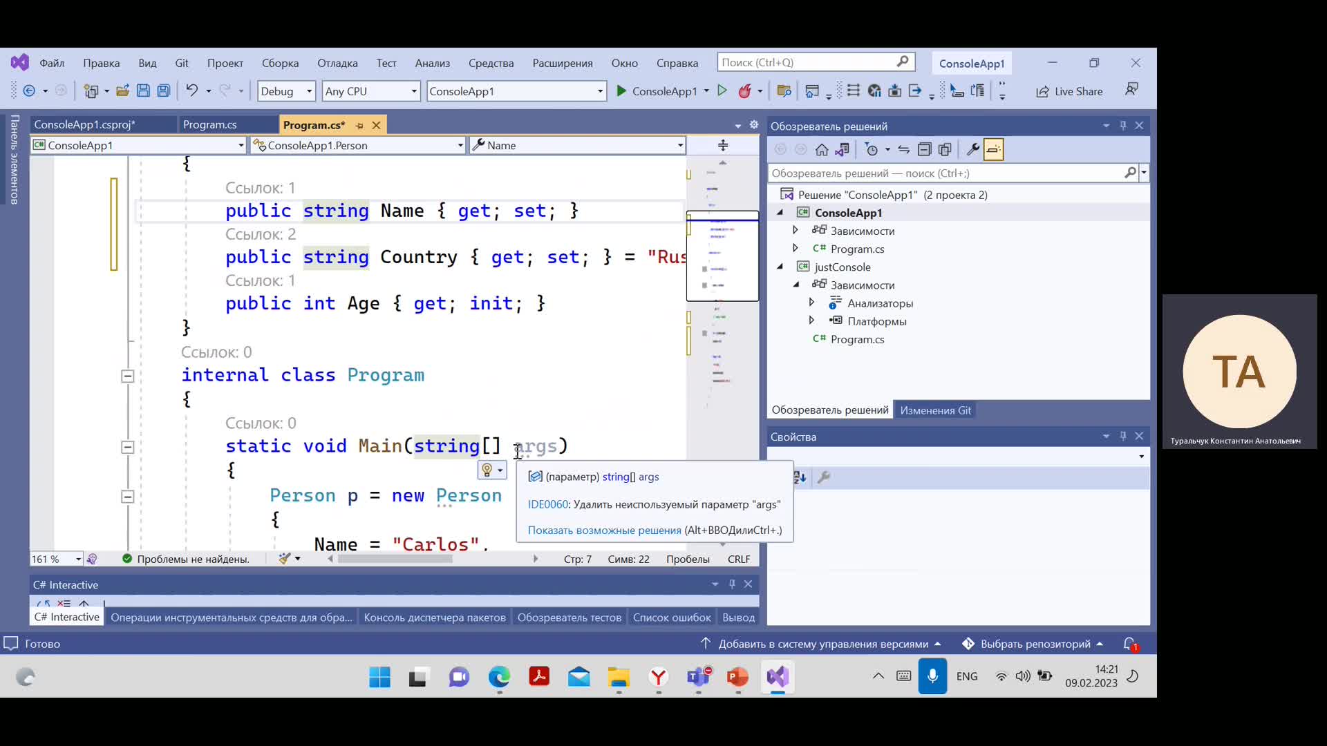Image resolution: width=1327 pixels, height=746 pixels.
Task: Click the Solution Explorer search magnifier icon
Action: coord(1130,173)
